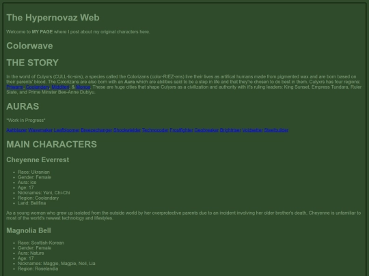Follow the Voidsetter aura link
Screen dimensions: 369x276
pyautogui.click(x=253, y=130)
